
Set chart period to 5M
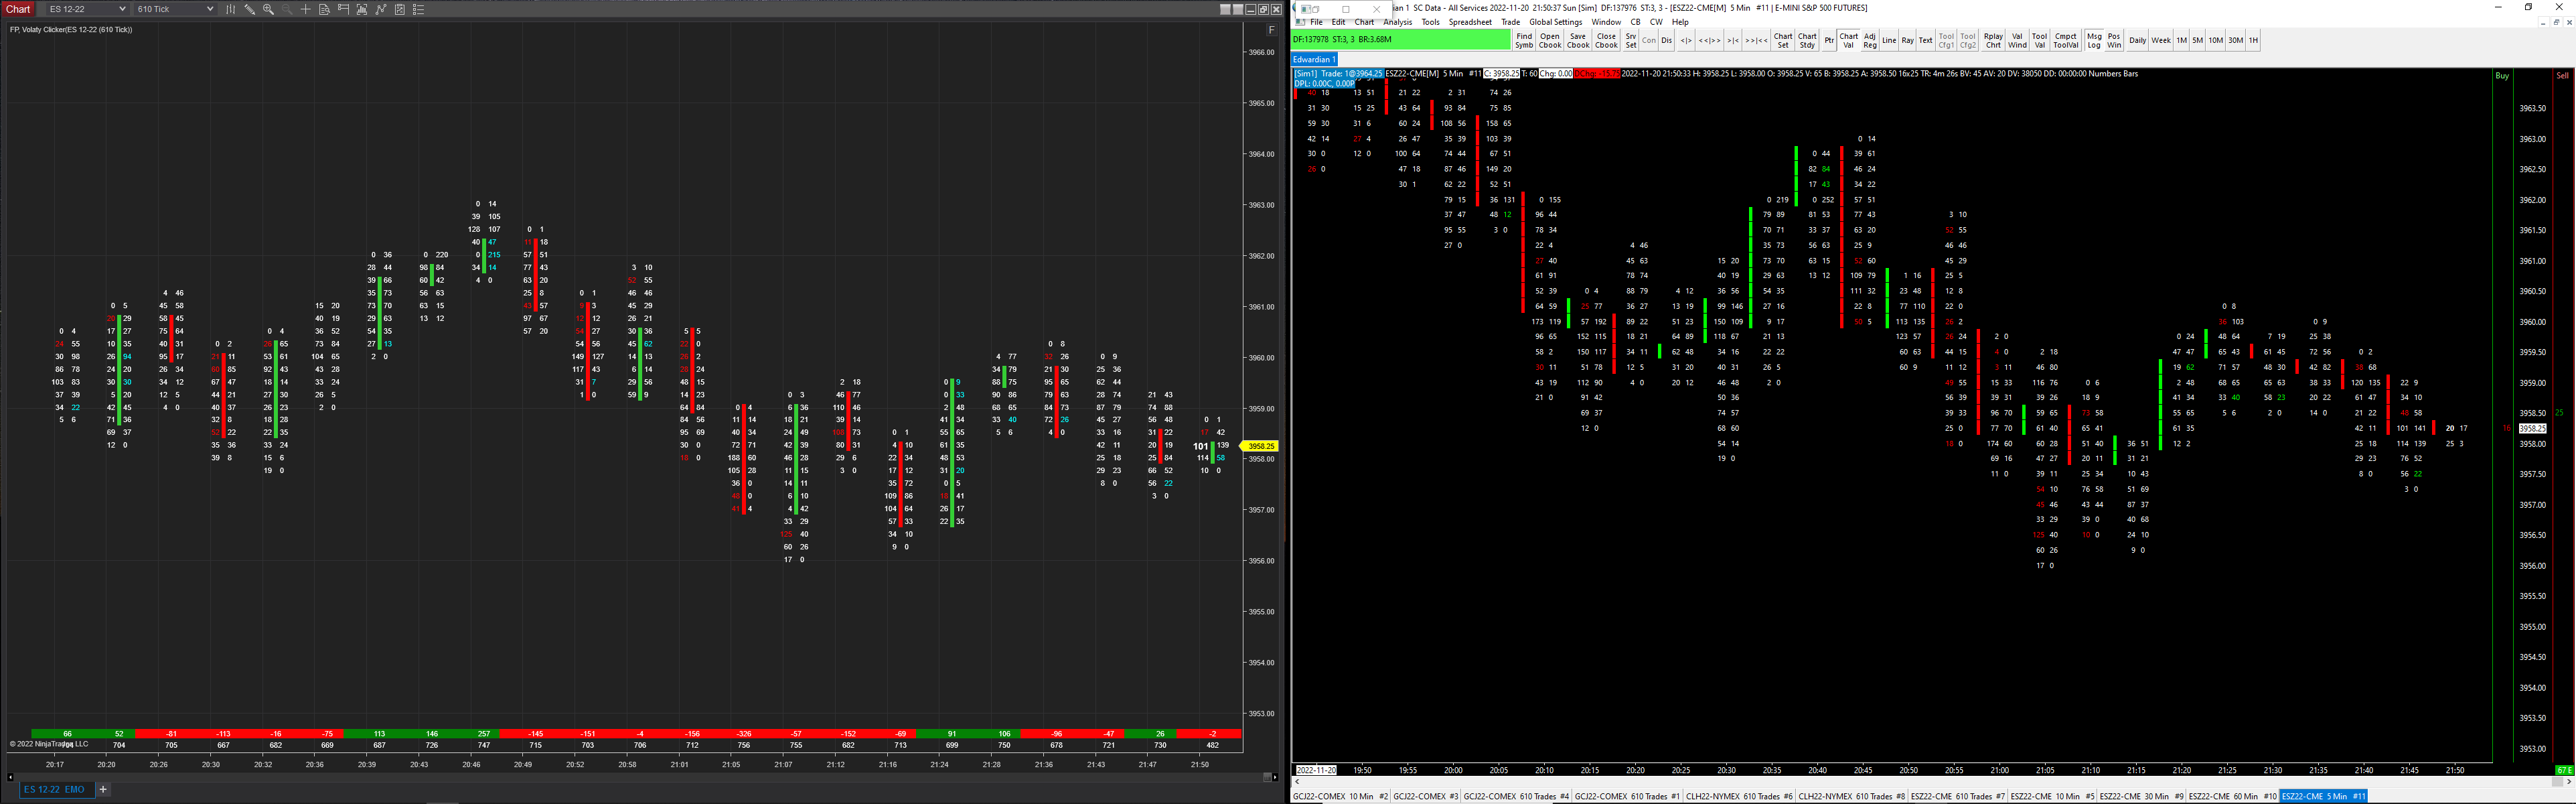click(x=2197, y=40)
